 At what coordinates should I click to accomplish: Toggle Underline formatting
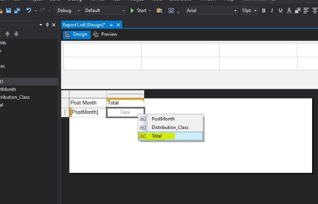(x=280, y=11)
